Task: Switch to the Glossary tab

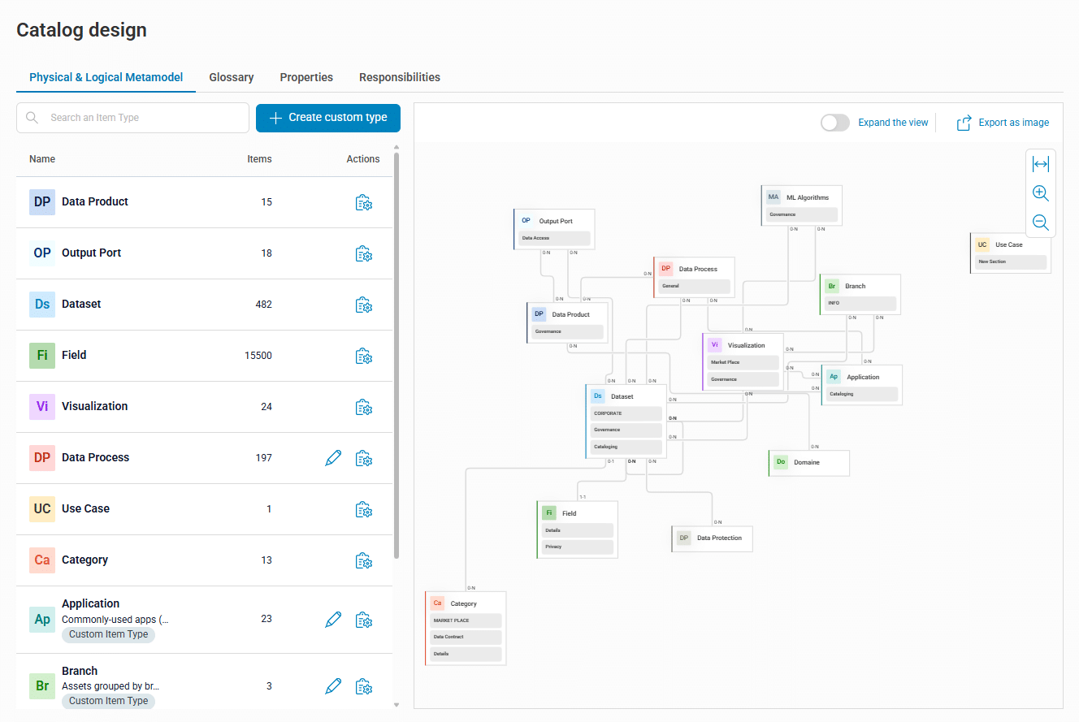Action: point(231,77)
